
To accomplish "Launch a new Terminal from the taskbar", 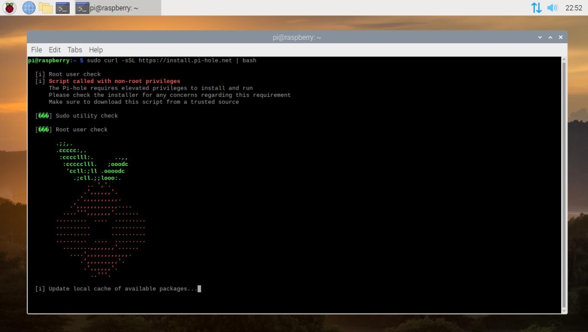I will [62, 8].
